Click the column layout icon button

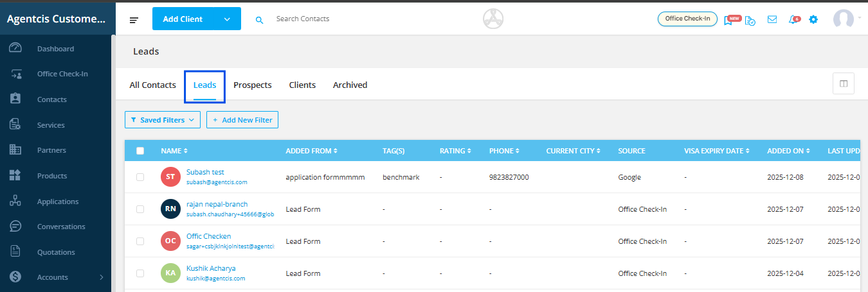[844, 83]
